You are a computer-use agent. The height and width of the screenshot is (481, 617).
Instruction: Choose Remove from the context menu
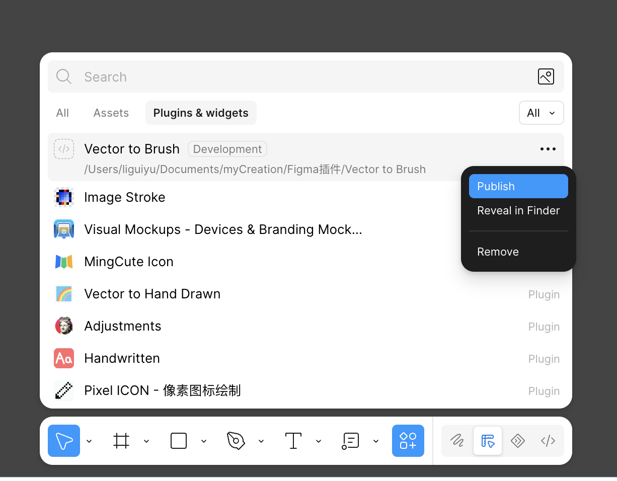coord(518,252)
